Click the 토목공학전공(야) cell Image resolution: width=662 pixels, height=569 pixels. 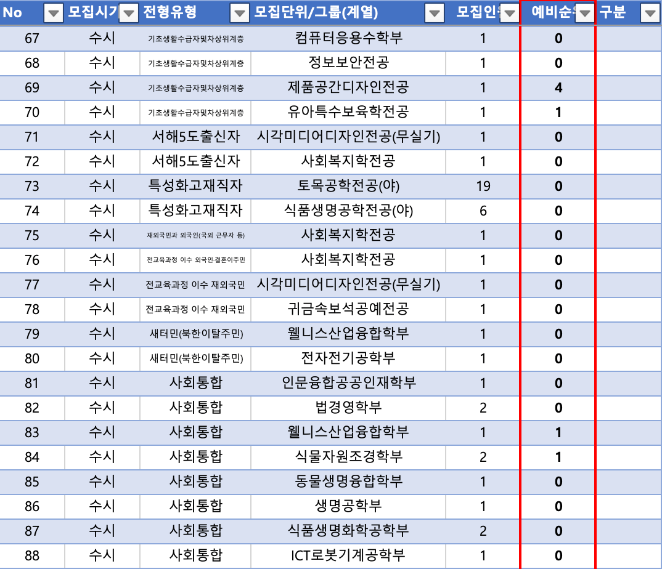(349, 186)
